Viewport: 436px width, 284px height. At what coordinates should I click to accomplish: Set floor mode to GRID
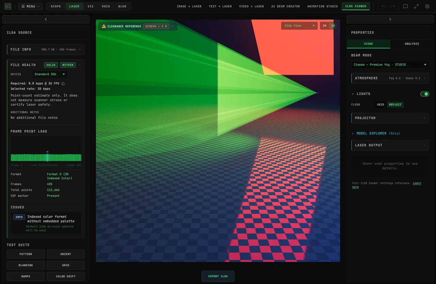tap(380, 104)
